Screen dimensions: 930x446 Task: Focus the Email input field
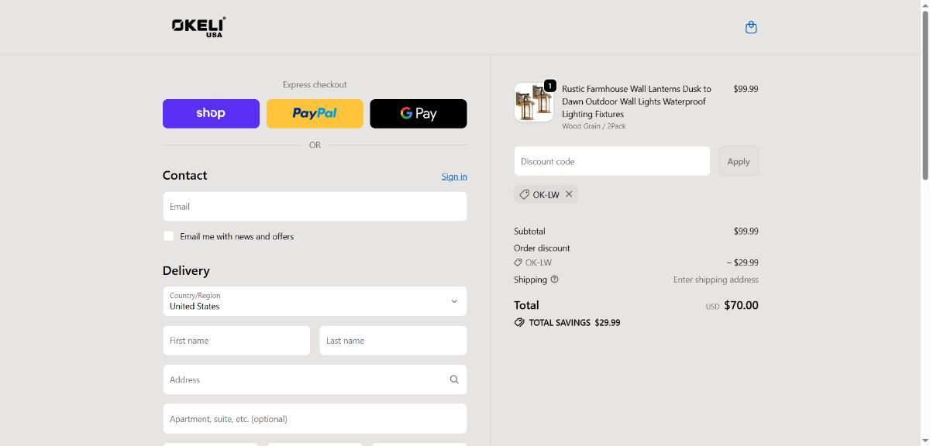315,207
